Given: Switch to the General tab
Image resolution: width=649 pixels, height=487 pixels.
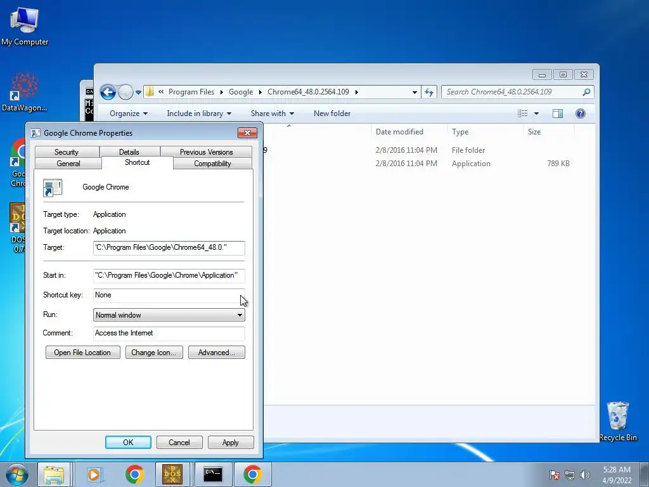Looking at the screenshot, I should point(68,164).
